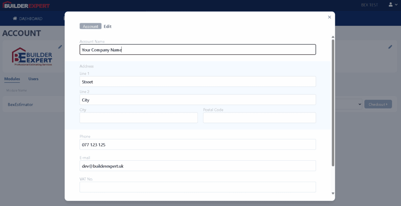
Task: Click the VAT No. text field
Action: click(x=197, y=187)
